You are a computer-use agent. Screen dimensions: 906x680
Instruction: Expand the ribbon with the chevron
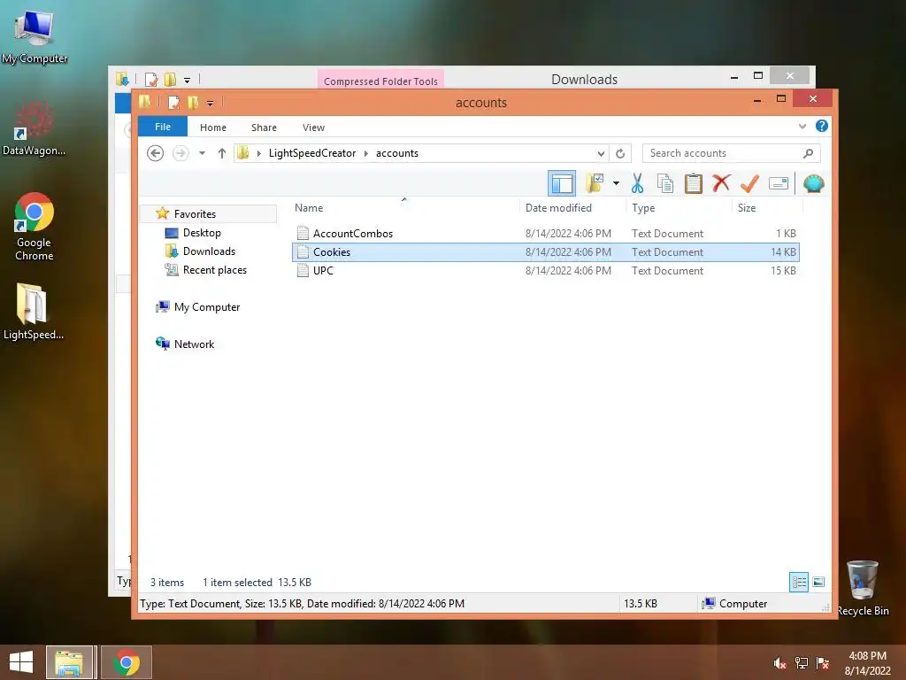802,126
